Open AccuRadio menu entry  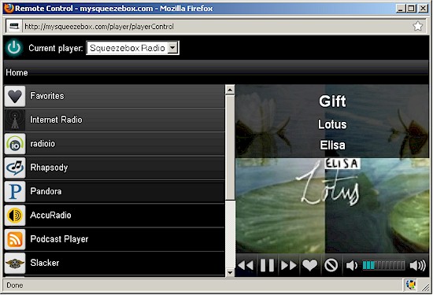pyautogui.click(x=115, y=216)
